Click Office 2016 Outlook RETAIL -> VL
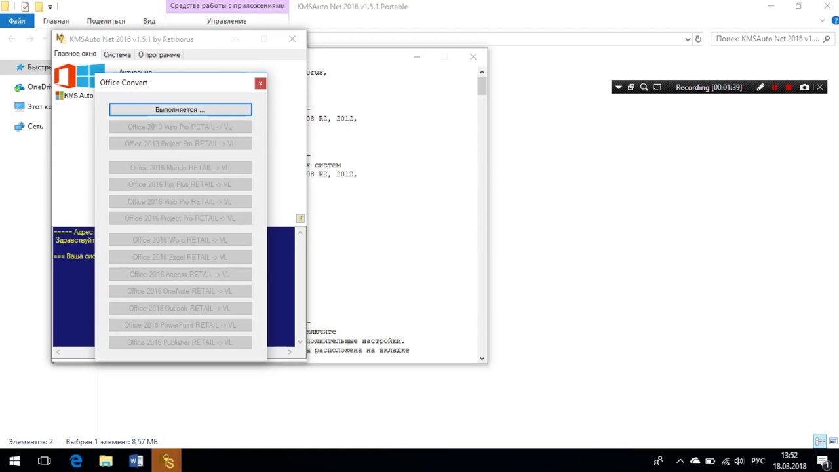Viewport: 839px width, 472px height. point(180,308)
